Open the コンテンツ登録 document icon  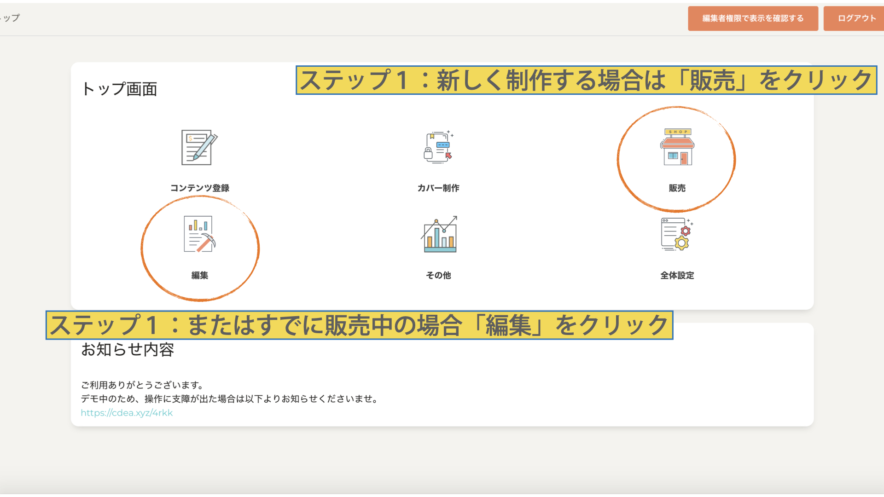pos(199,147)
